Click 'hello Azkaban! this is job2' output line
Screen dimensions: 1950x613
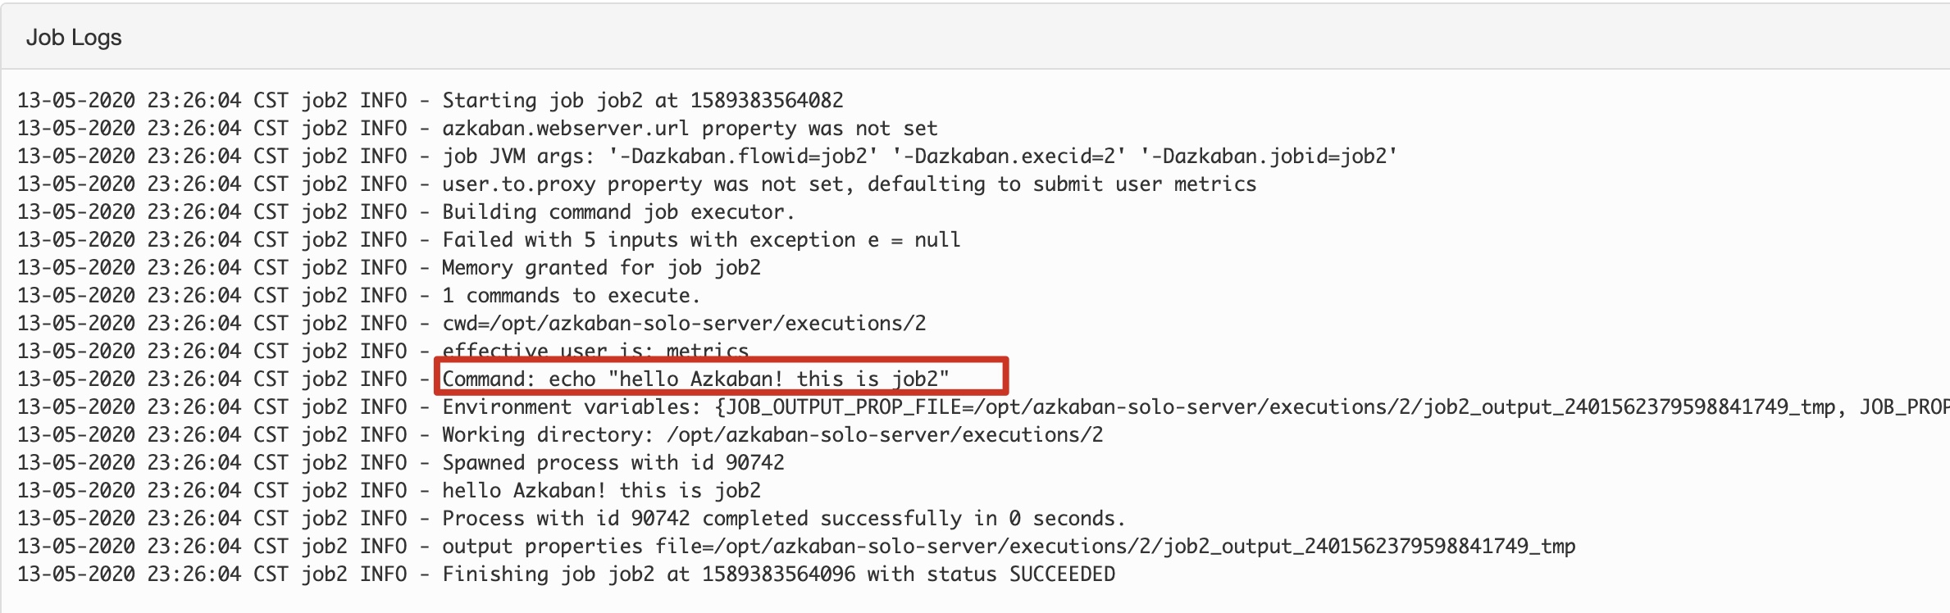[x=390, y=491]
